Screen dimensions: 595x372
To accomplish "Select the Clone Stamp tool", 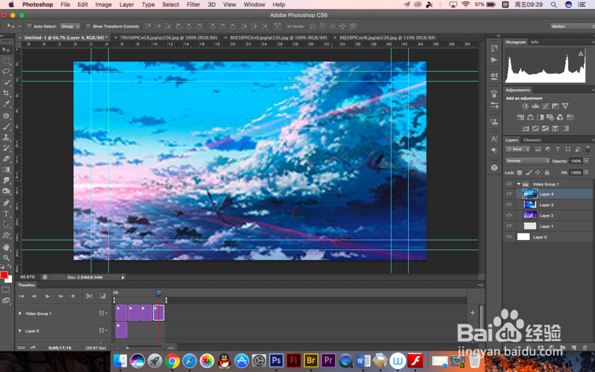I will (7, 137).
